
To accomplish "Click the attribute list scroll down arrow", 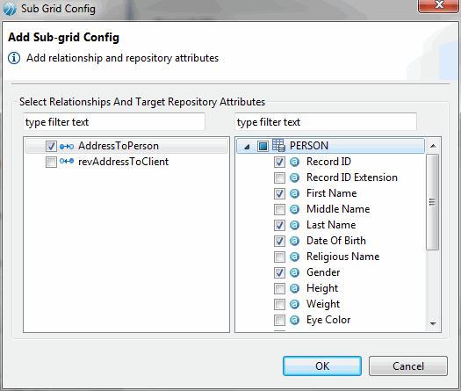I will point(433,324).
